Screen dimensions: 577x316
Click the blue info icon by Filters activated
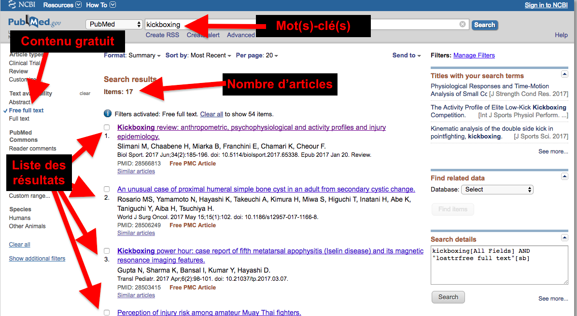[108, 113]
